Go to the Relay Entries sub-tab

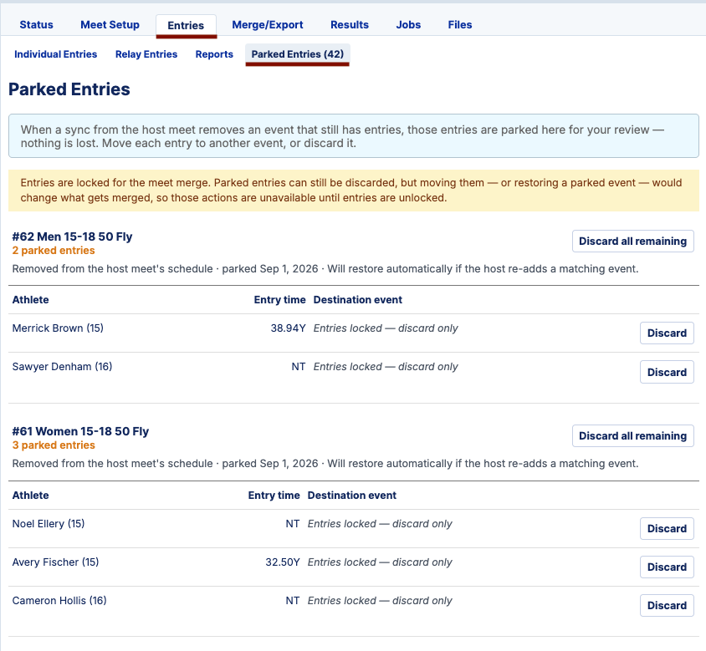pyautogui.click(x=146, y=54)
